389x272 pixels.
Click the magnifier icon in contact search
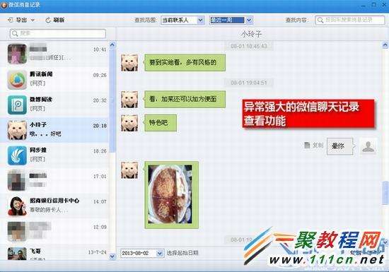tap(15, 33)
